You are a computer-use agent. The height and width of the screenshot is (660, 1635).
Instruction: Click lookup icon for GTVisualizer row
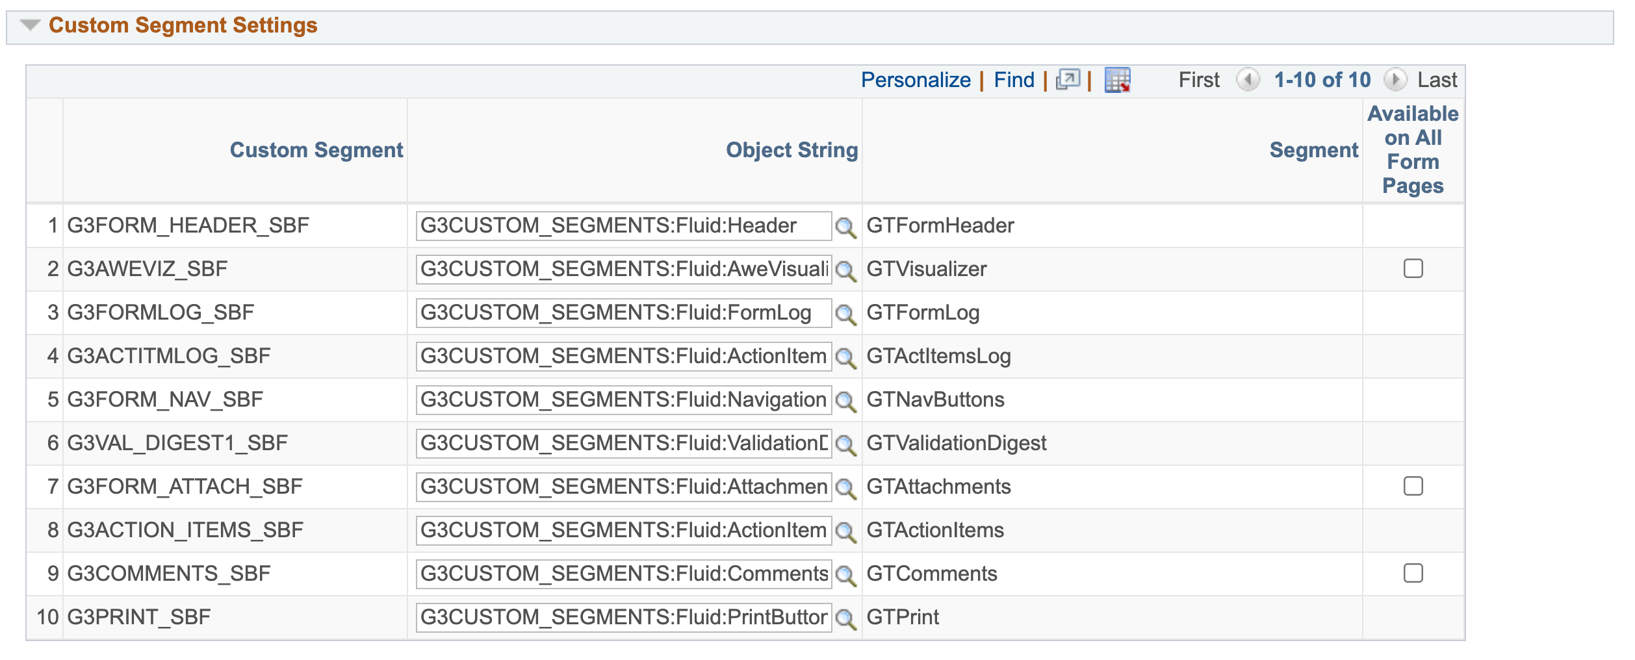[x=845, y=271]
